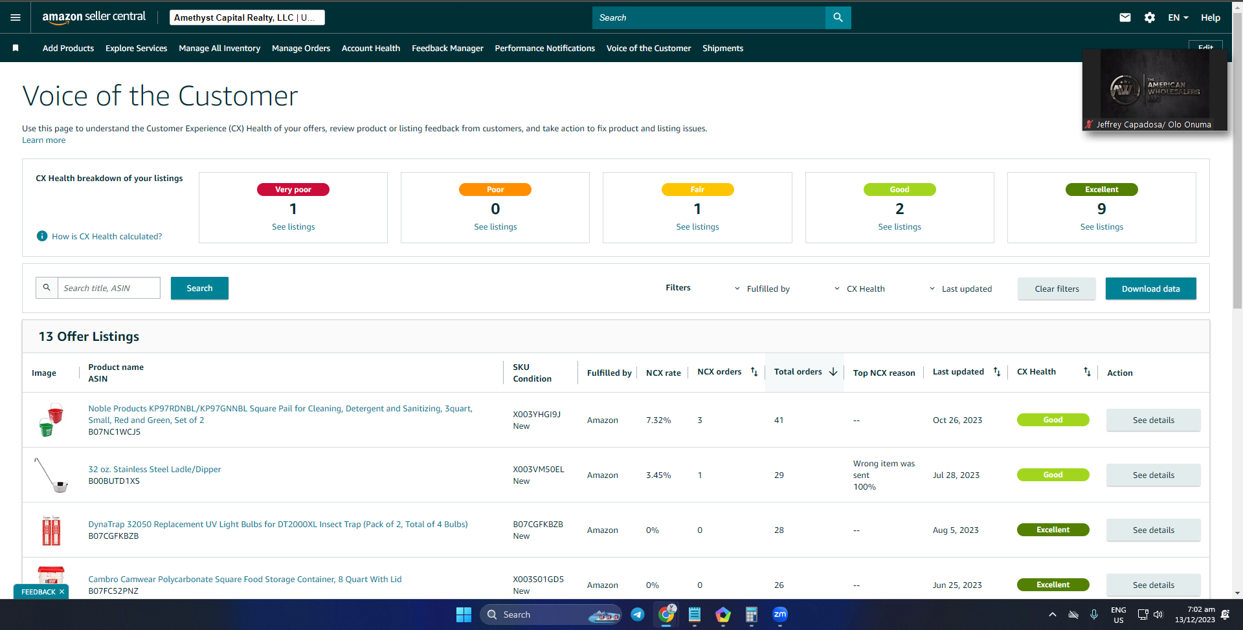Click the volume speaker tray icon
The image size is (1243, 630).
click(1158, 614)
